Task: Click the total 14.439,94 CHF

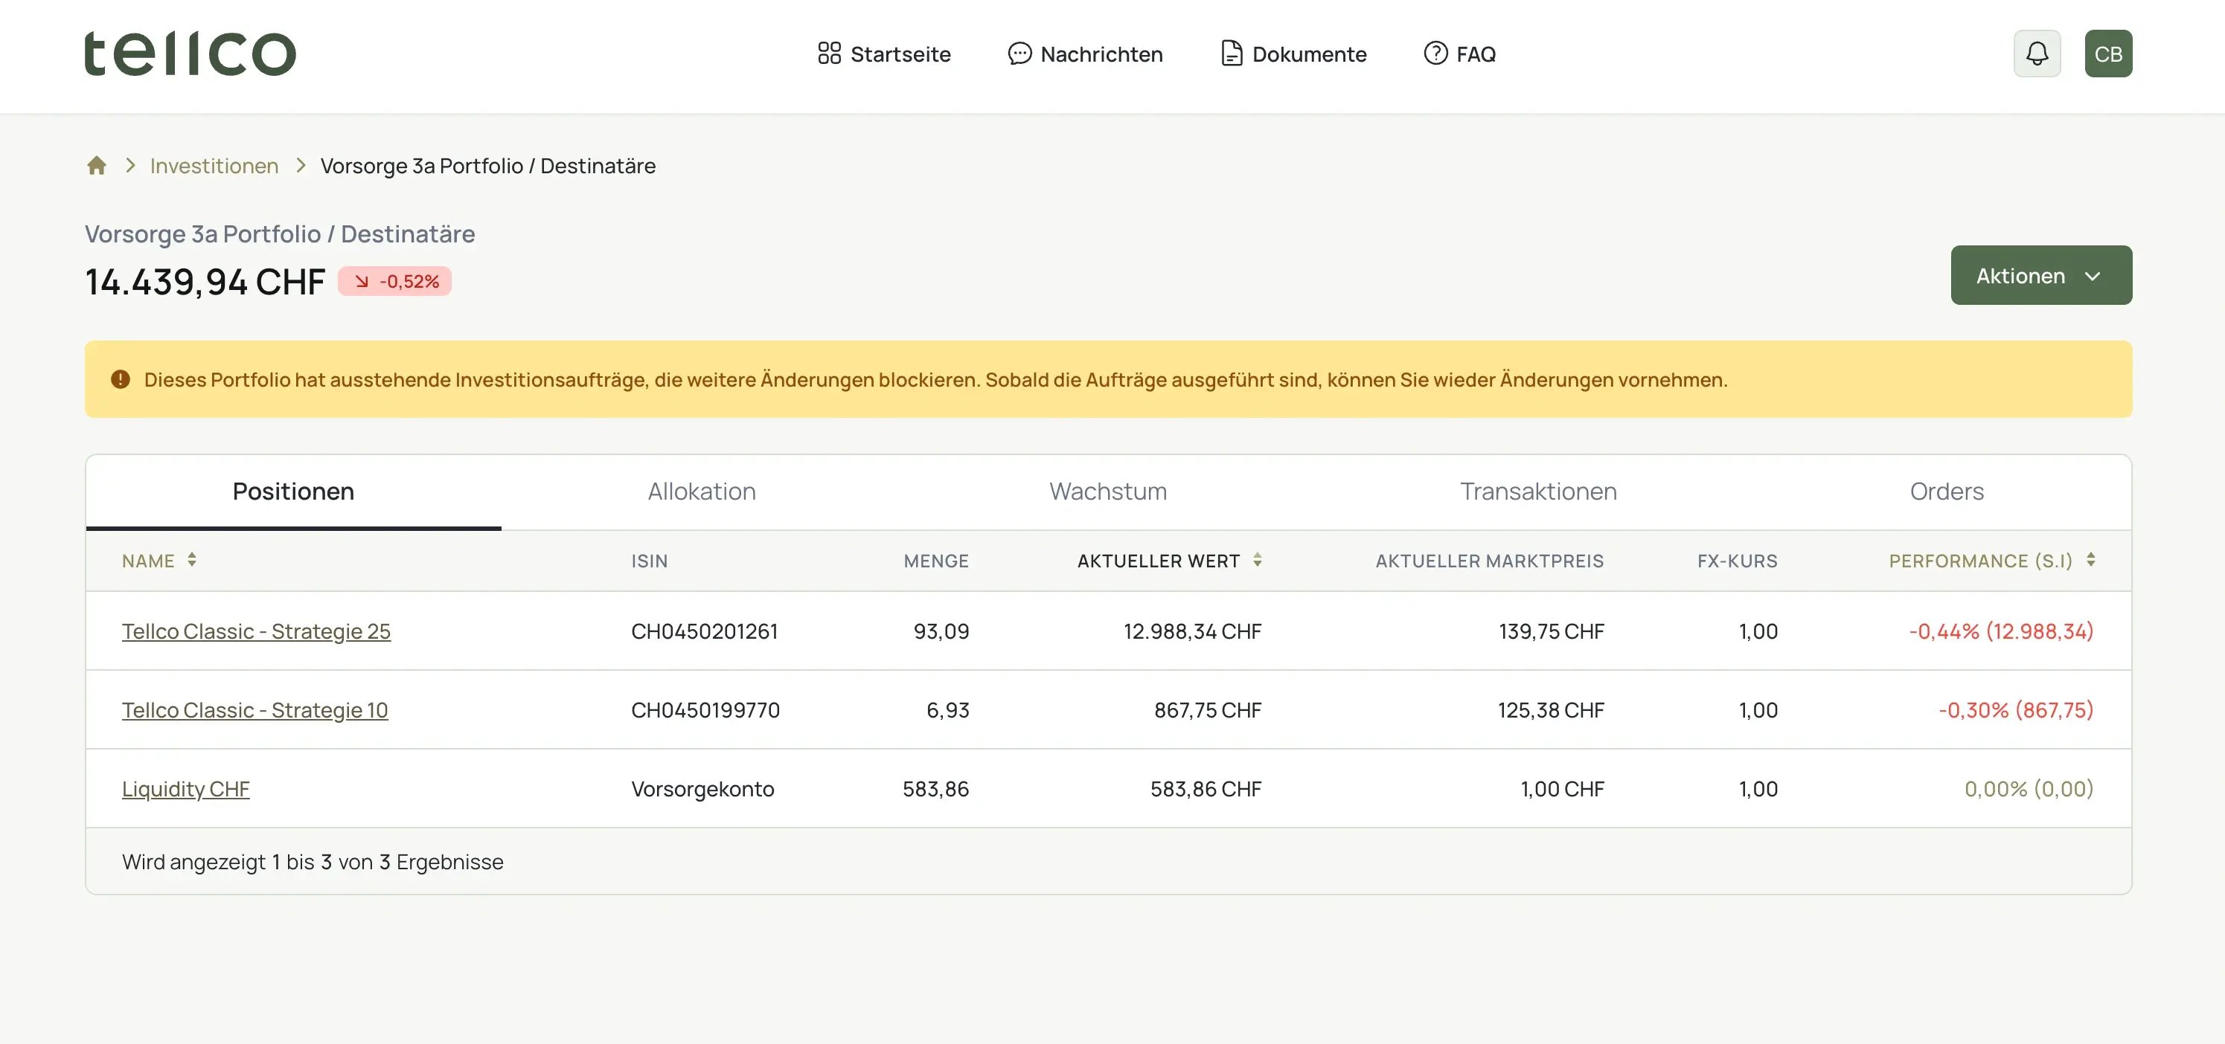Action: (x=205, y=281)
